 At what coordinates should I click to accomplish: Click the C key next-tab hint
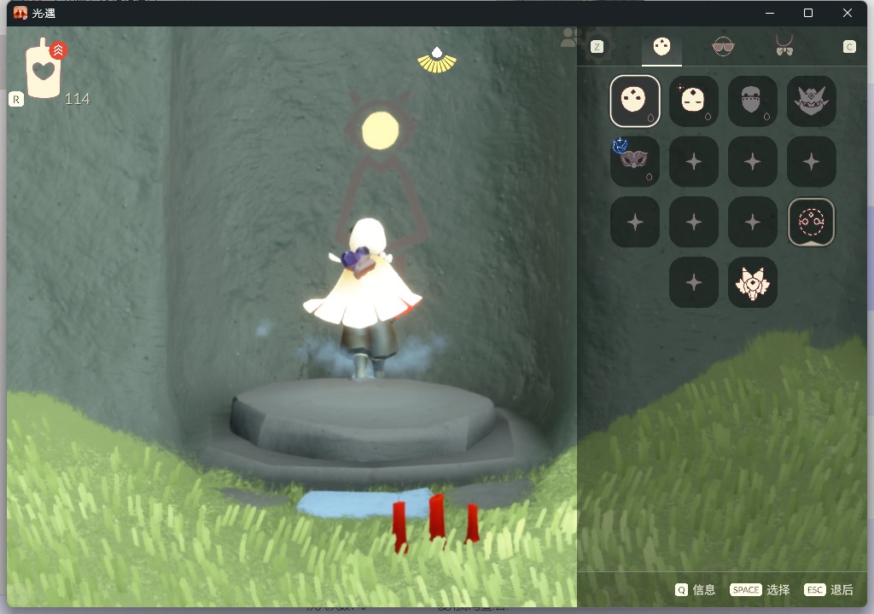pyautogui.click(x=849, y=47)
